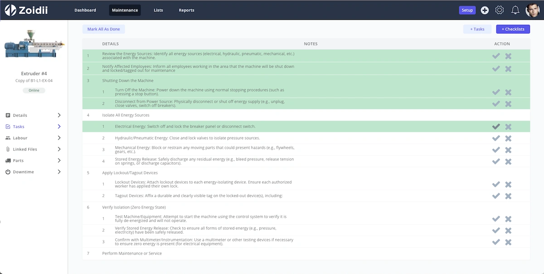Click X on Tagout Devices task

[x=508, y=196]
